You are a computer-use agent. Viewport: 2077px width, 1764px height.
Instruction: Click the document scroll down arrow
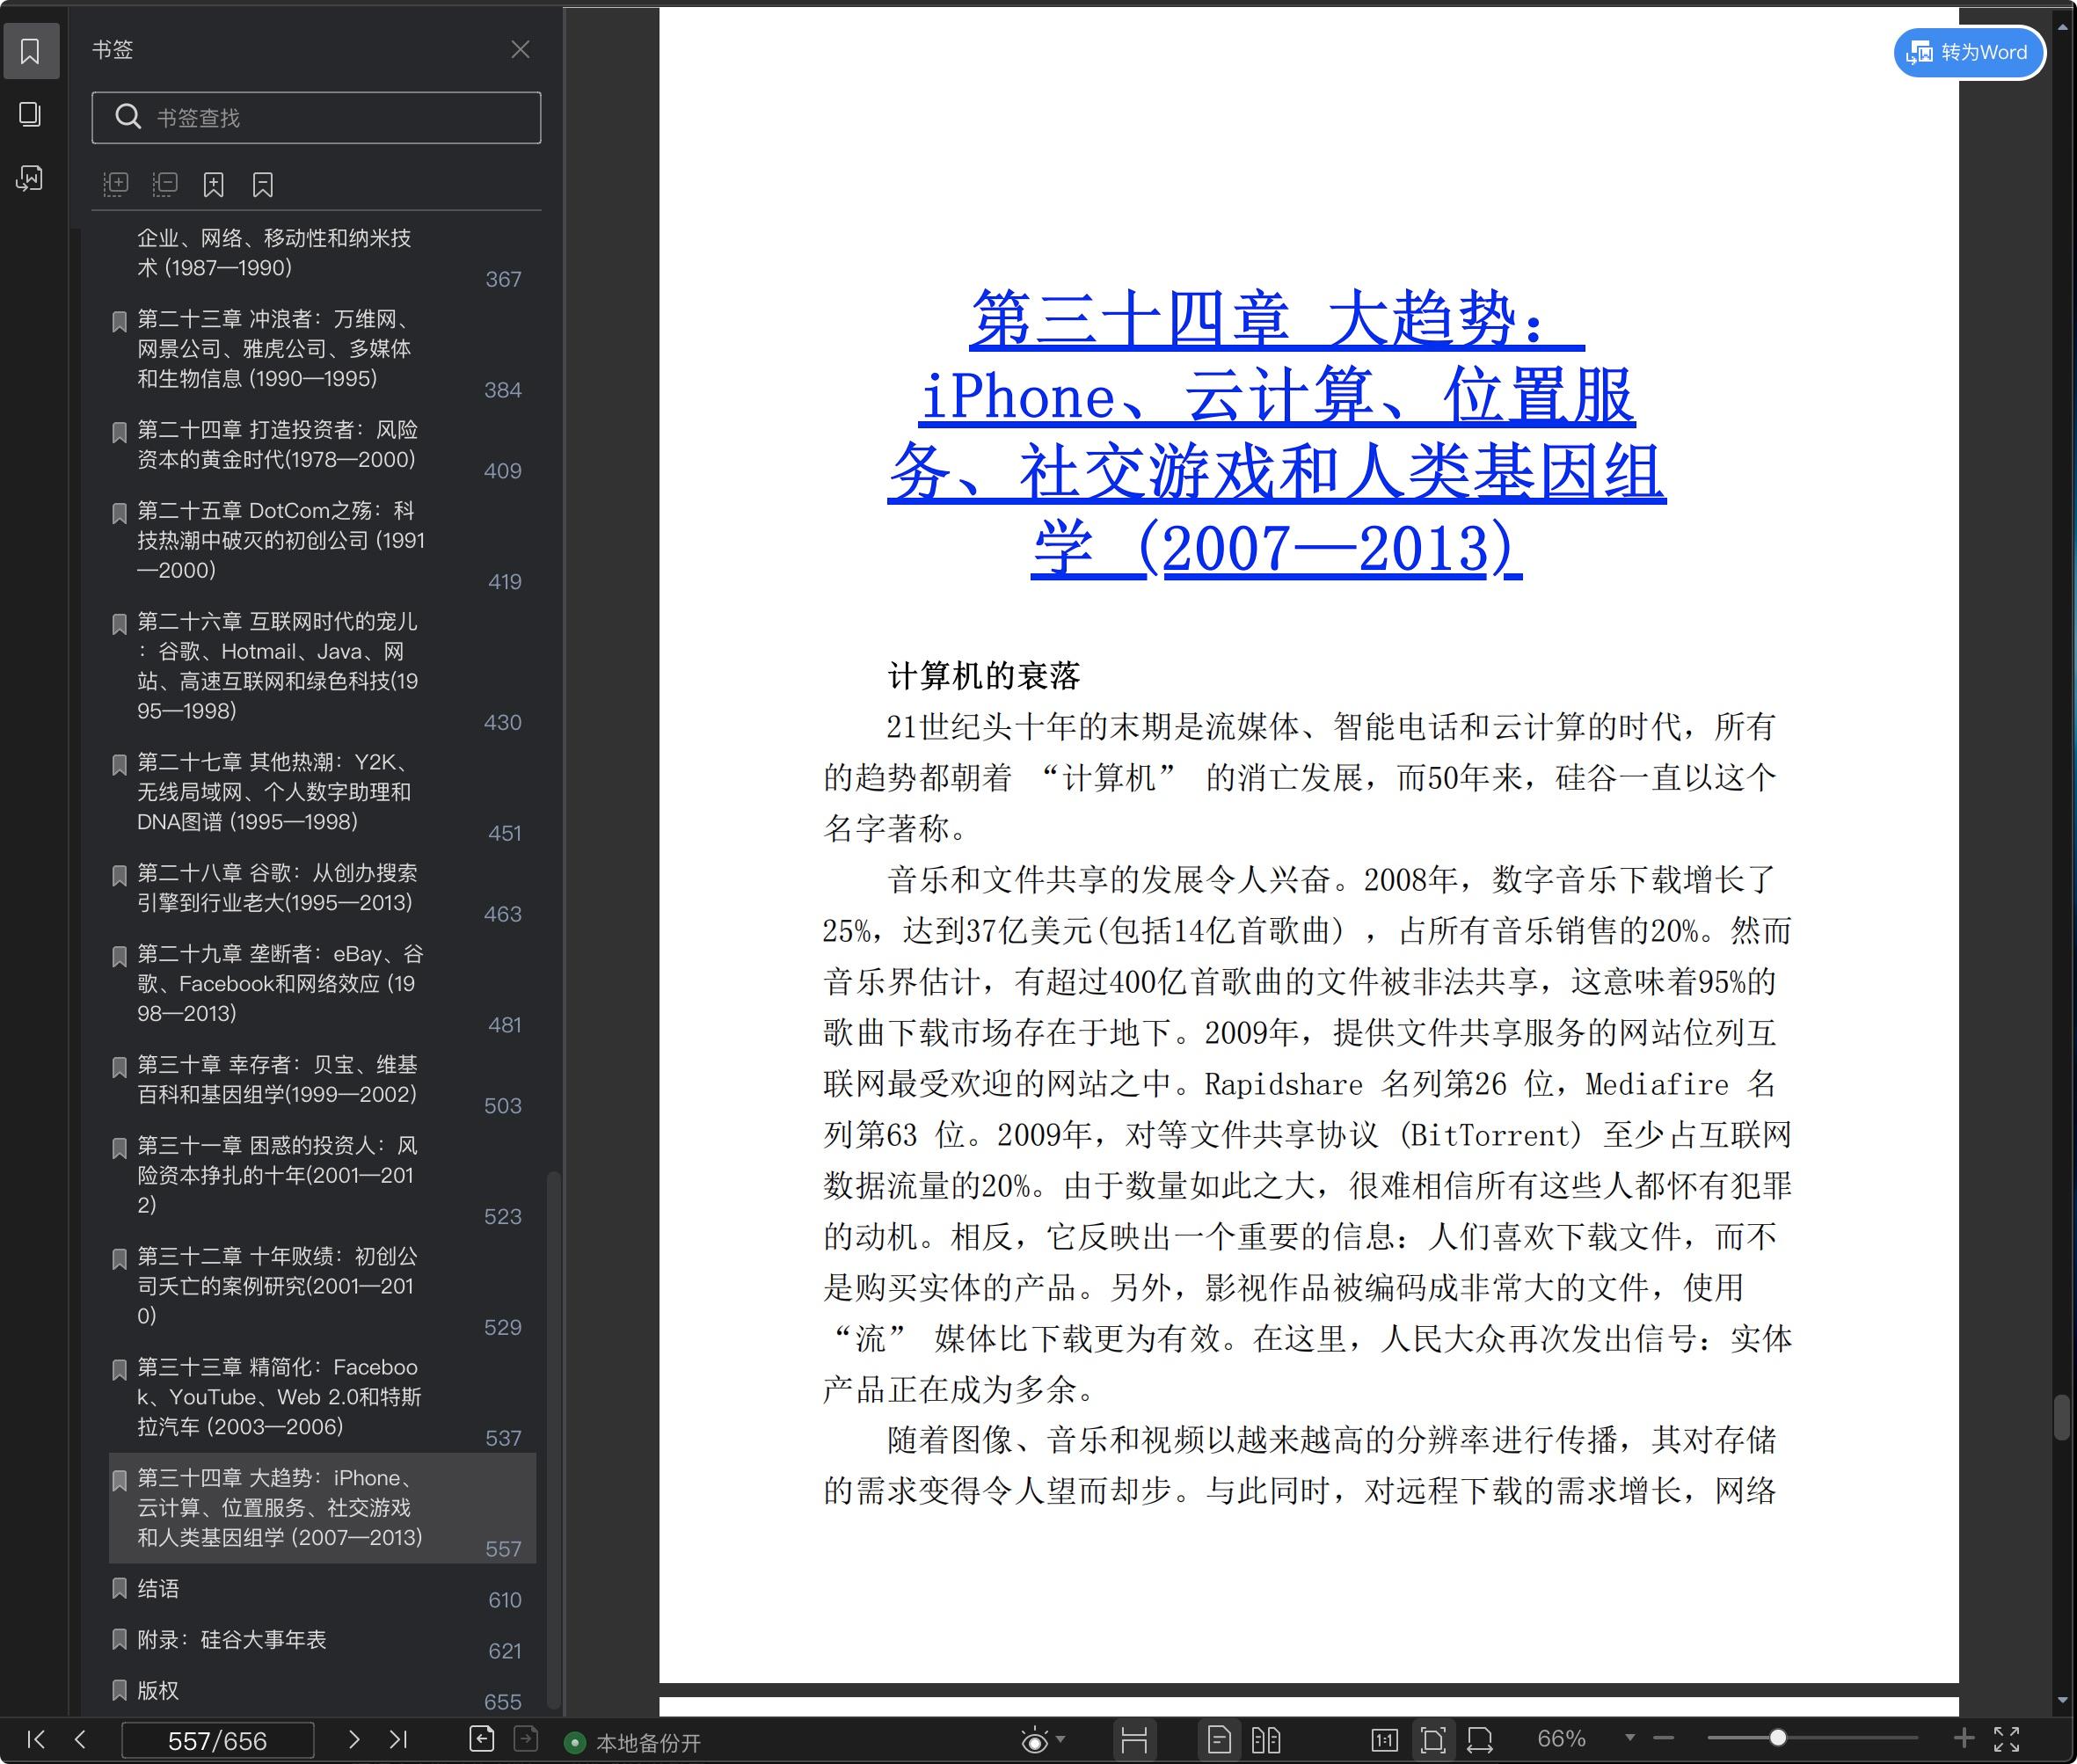2062,1700
